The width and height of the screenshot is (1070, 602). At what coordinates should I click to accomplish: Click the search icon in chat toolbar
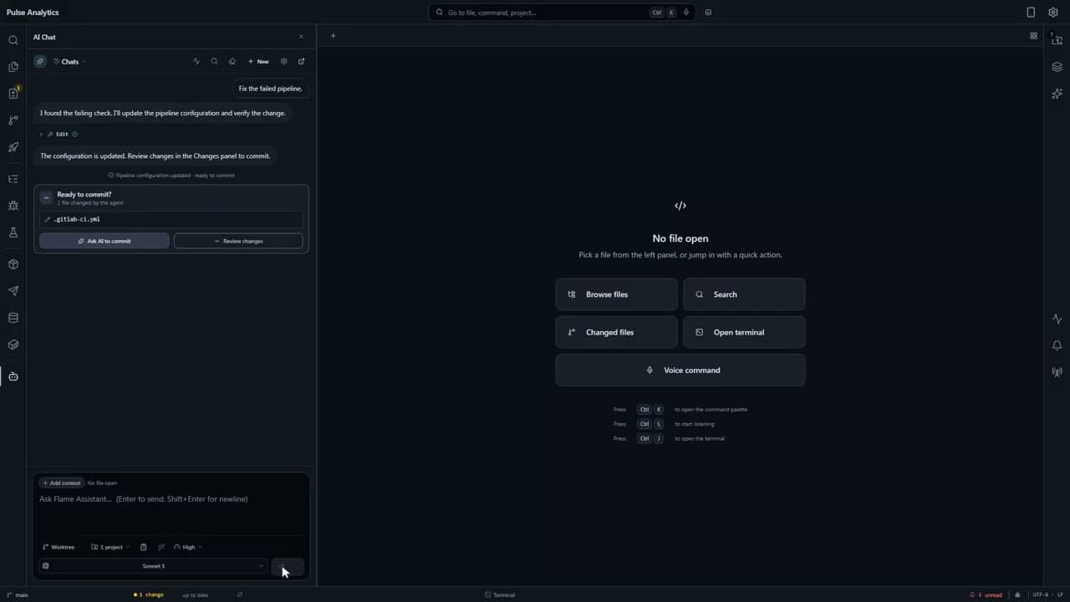[x=214, y=61]
